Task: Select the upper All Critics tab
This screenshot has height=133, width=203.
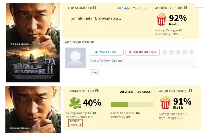Action: [124, 9]
